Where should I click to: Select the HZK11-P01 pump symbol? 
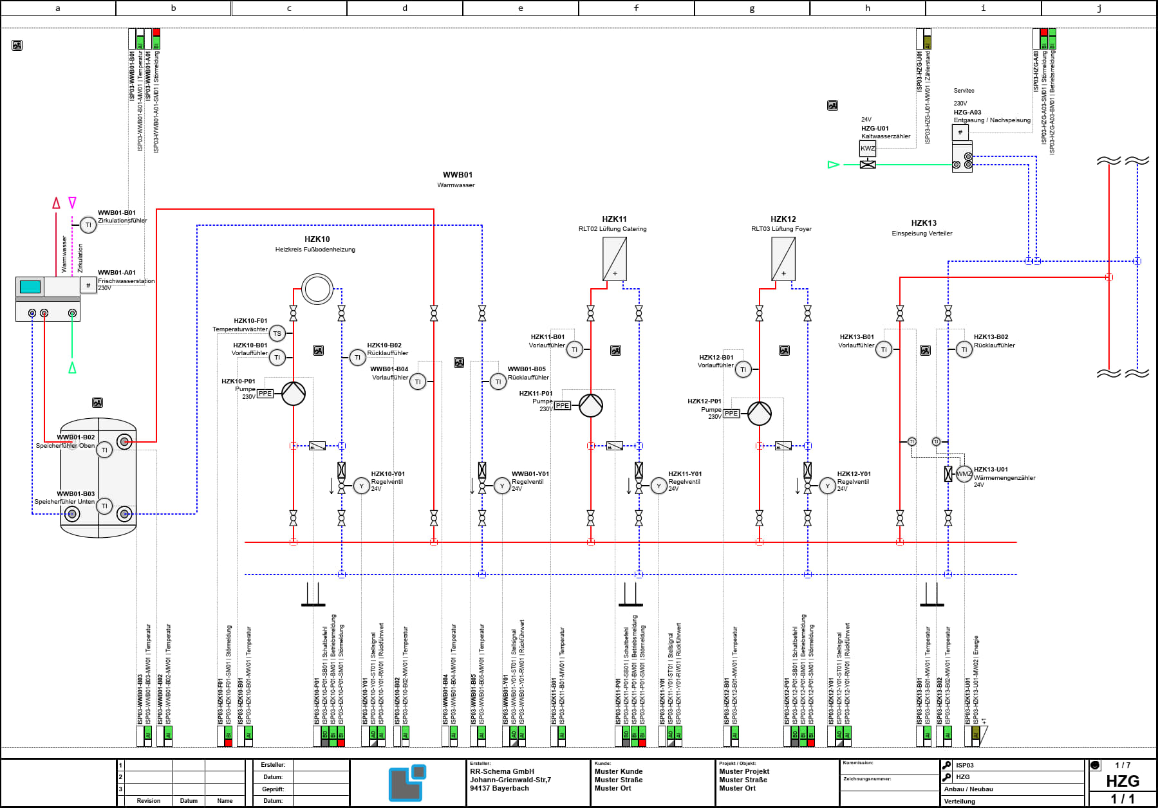pos(591,405)
